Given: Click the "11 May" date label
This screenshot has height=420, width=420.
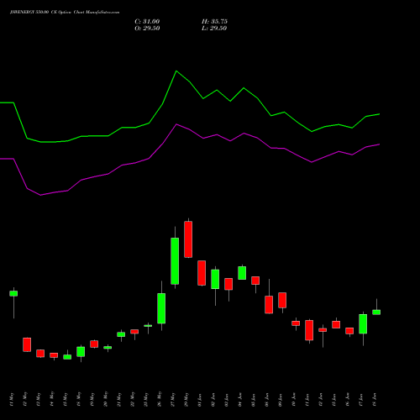Looking at the screenshot, I should pos(12,399).
